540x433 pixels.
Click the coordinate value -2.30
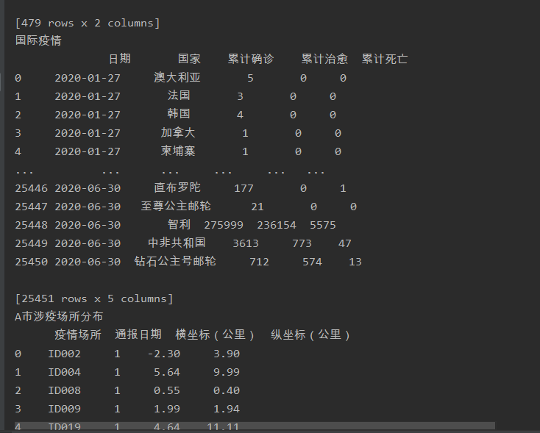point(164,354)
